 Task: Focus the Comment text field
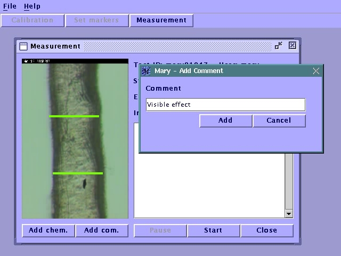pyautogui.click(x=225, y=105)
